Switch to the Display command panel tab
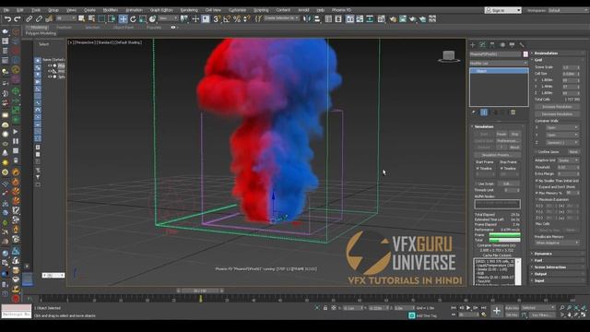The height and width of the screenshot is (332, 590). coord(512,45)
